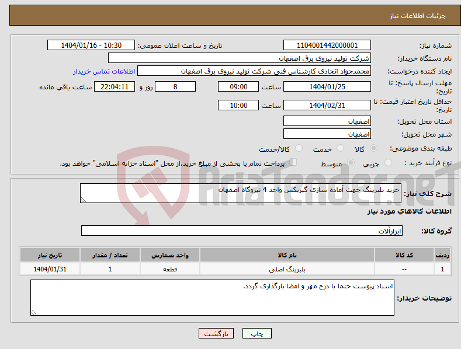
Task: Open اطلاعات تماس خریدار link
Action: pyautogui.click(x=104, y=71)
